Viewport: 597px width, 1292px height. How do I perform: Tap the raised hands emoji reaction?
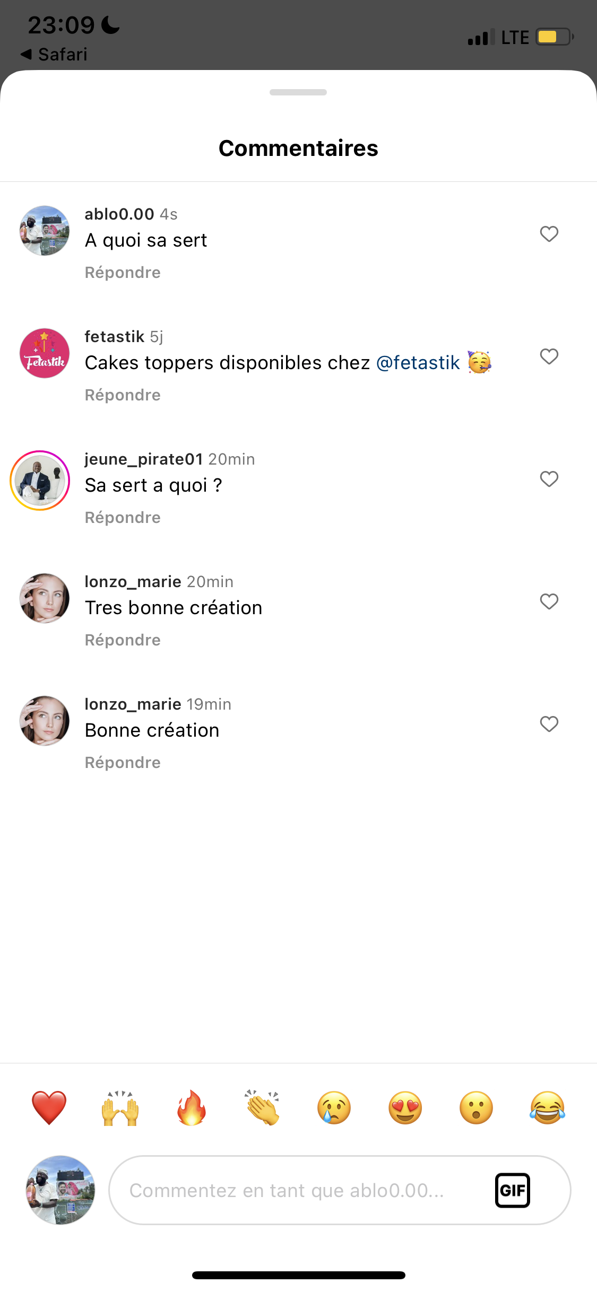click(x=120, y=1108)
